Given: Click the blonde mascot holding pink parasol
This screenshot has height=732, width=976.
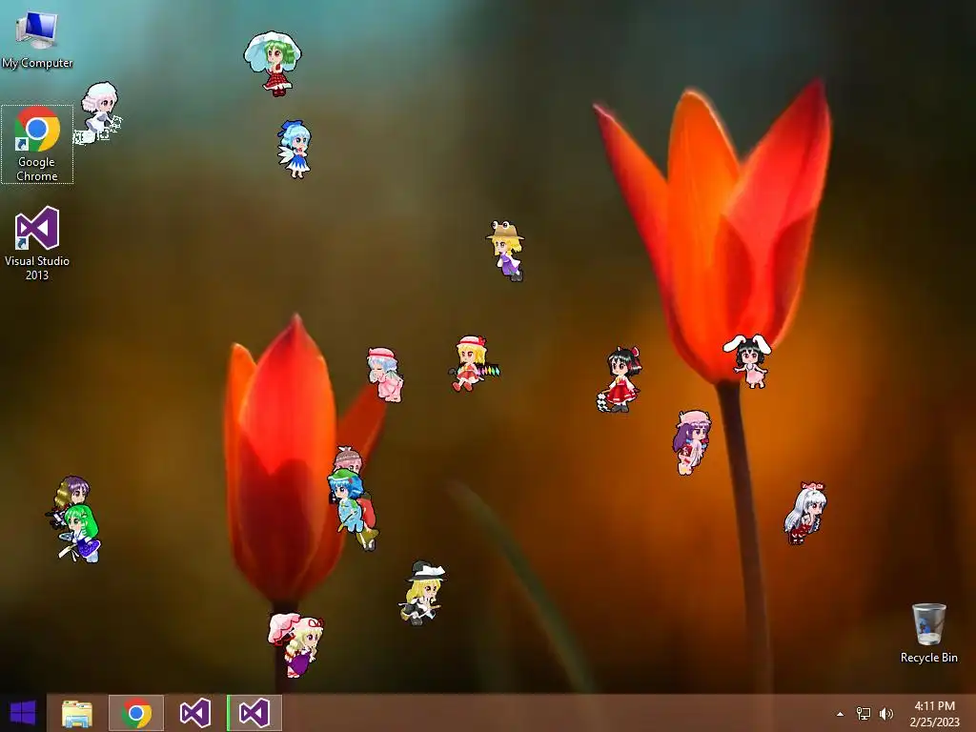Looking at the screenshot, I should point(296,645).
